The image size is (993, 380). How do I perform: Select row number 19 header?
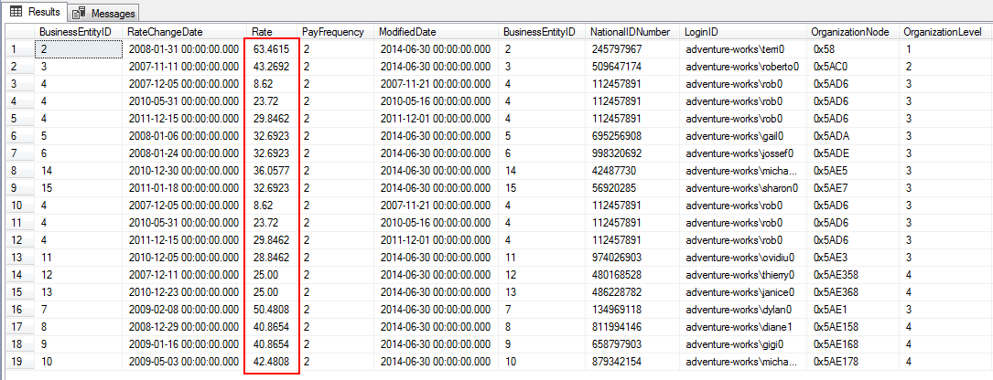[x=20, y=363]
